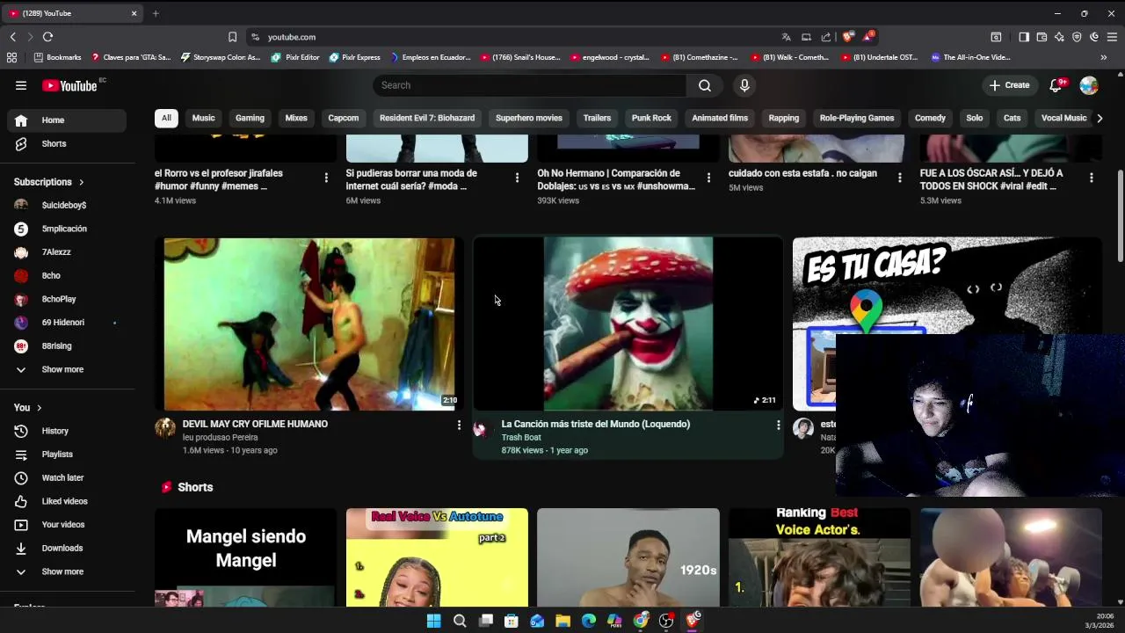Go back in browser
1125x633 pixels.
12,37
